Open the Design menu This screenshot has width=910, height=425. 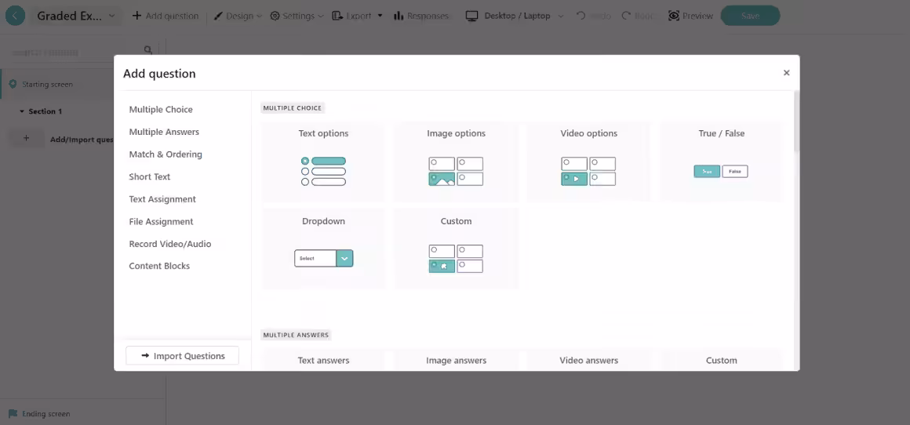pos(238,16)
